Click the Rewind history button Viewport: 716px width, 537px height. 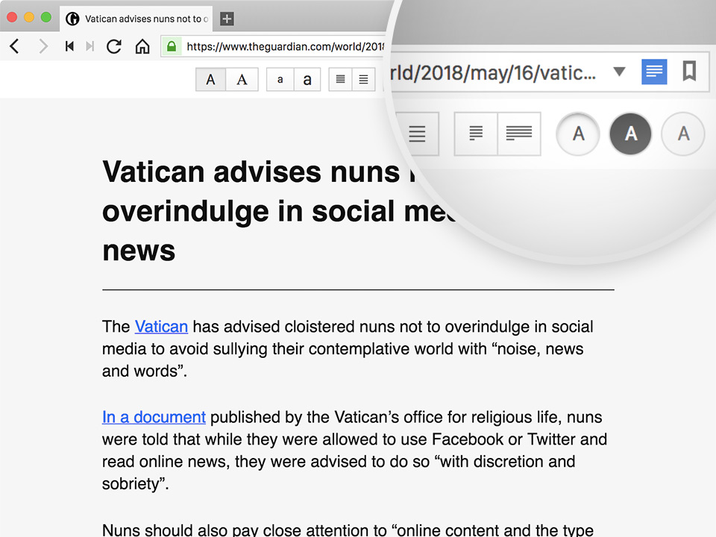(69, 46)
